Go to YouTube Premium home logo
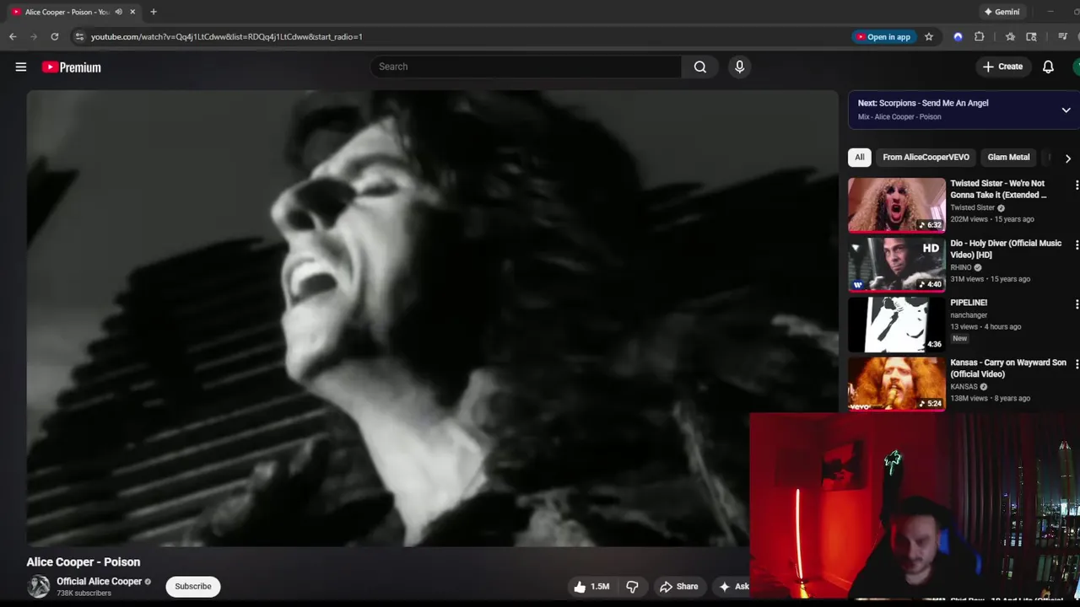The image size is (1080, 607). pyautogui.click(x=72, y=67)
